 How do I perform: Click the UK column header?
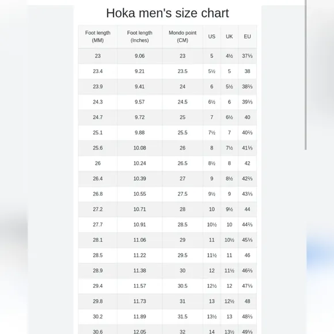229,37
